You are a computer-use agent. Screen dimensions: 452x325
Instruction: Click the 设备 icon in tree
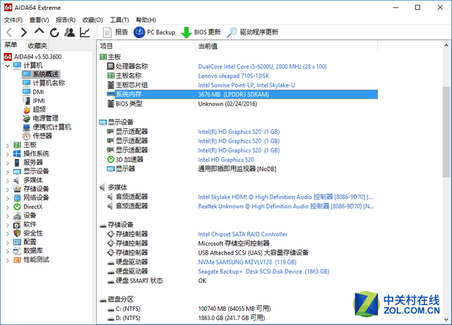coord(17,216)
